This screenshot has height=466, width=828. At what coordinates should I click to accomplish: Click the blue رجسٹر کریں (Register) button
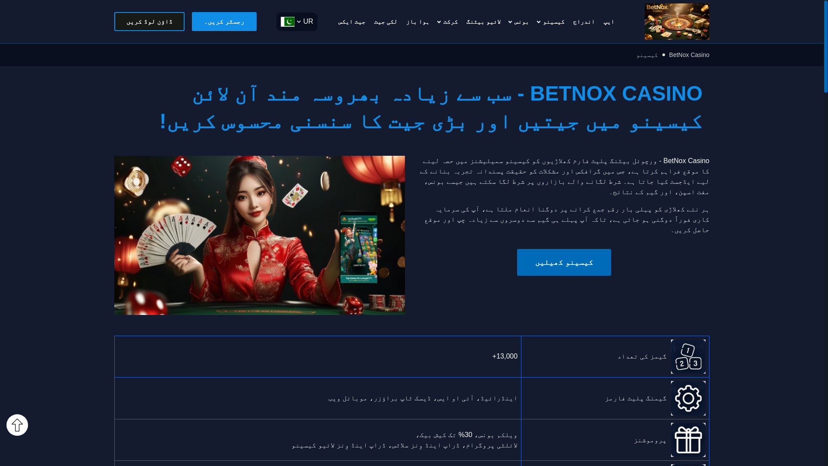(224, 22)
